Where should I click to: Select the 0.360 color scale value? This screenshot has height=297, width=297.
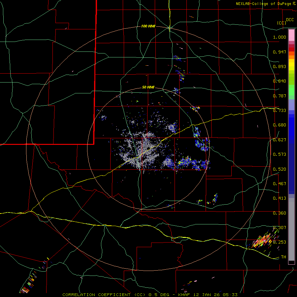pyautogui.click(x=280, y=213)
